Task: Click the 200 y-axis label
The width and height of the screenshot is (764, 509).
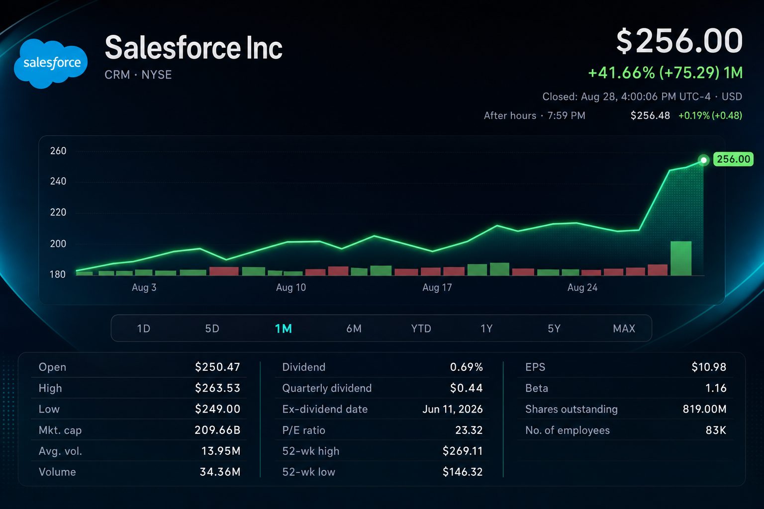Action: (58, 244)
